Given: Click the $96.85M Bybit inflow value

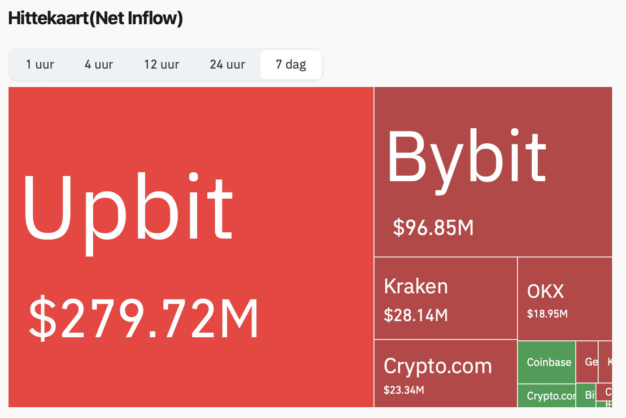Looking at the screenshot, I should [433, 227].
